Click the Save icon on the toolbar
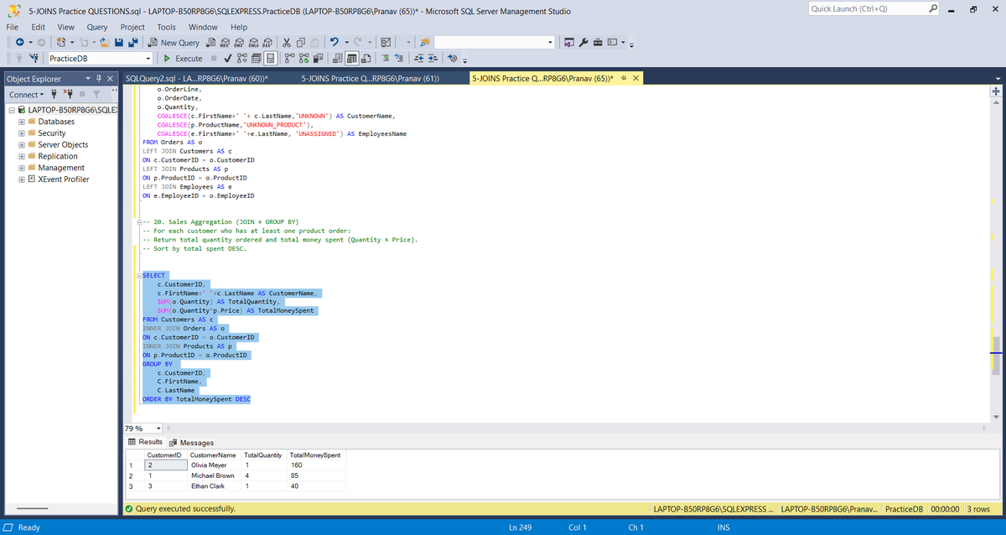 tap(120, 42)
